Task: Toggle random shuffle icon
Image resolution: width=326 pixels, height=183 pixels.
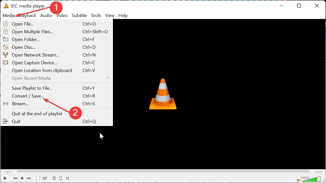Action: coord(67,178)
